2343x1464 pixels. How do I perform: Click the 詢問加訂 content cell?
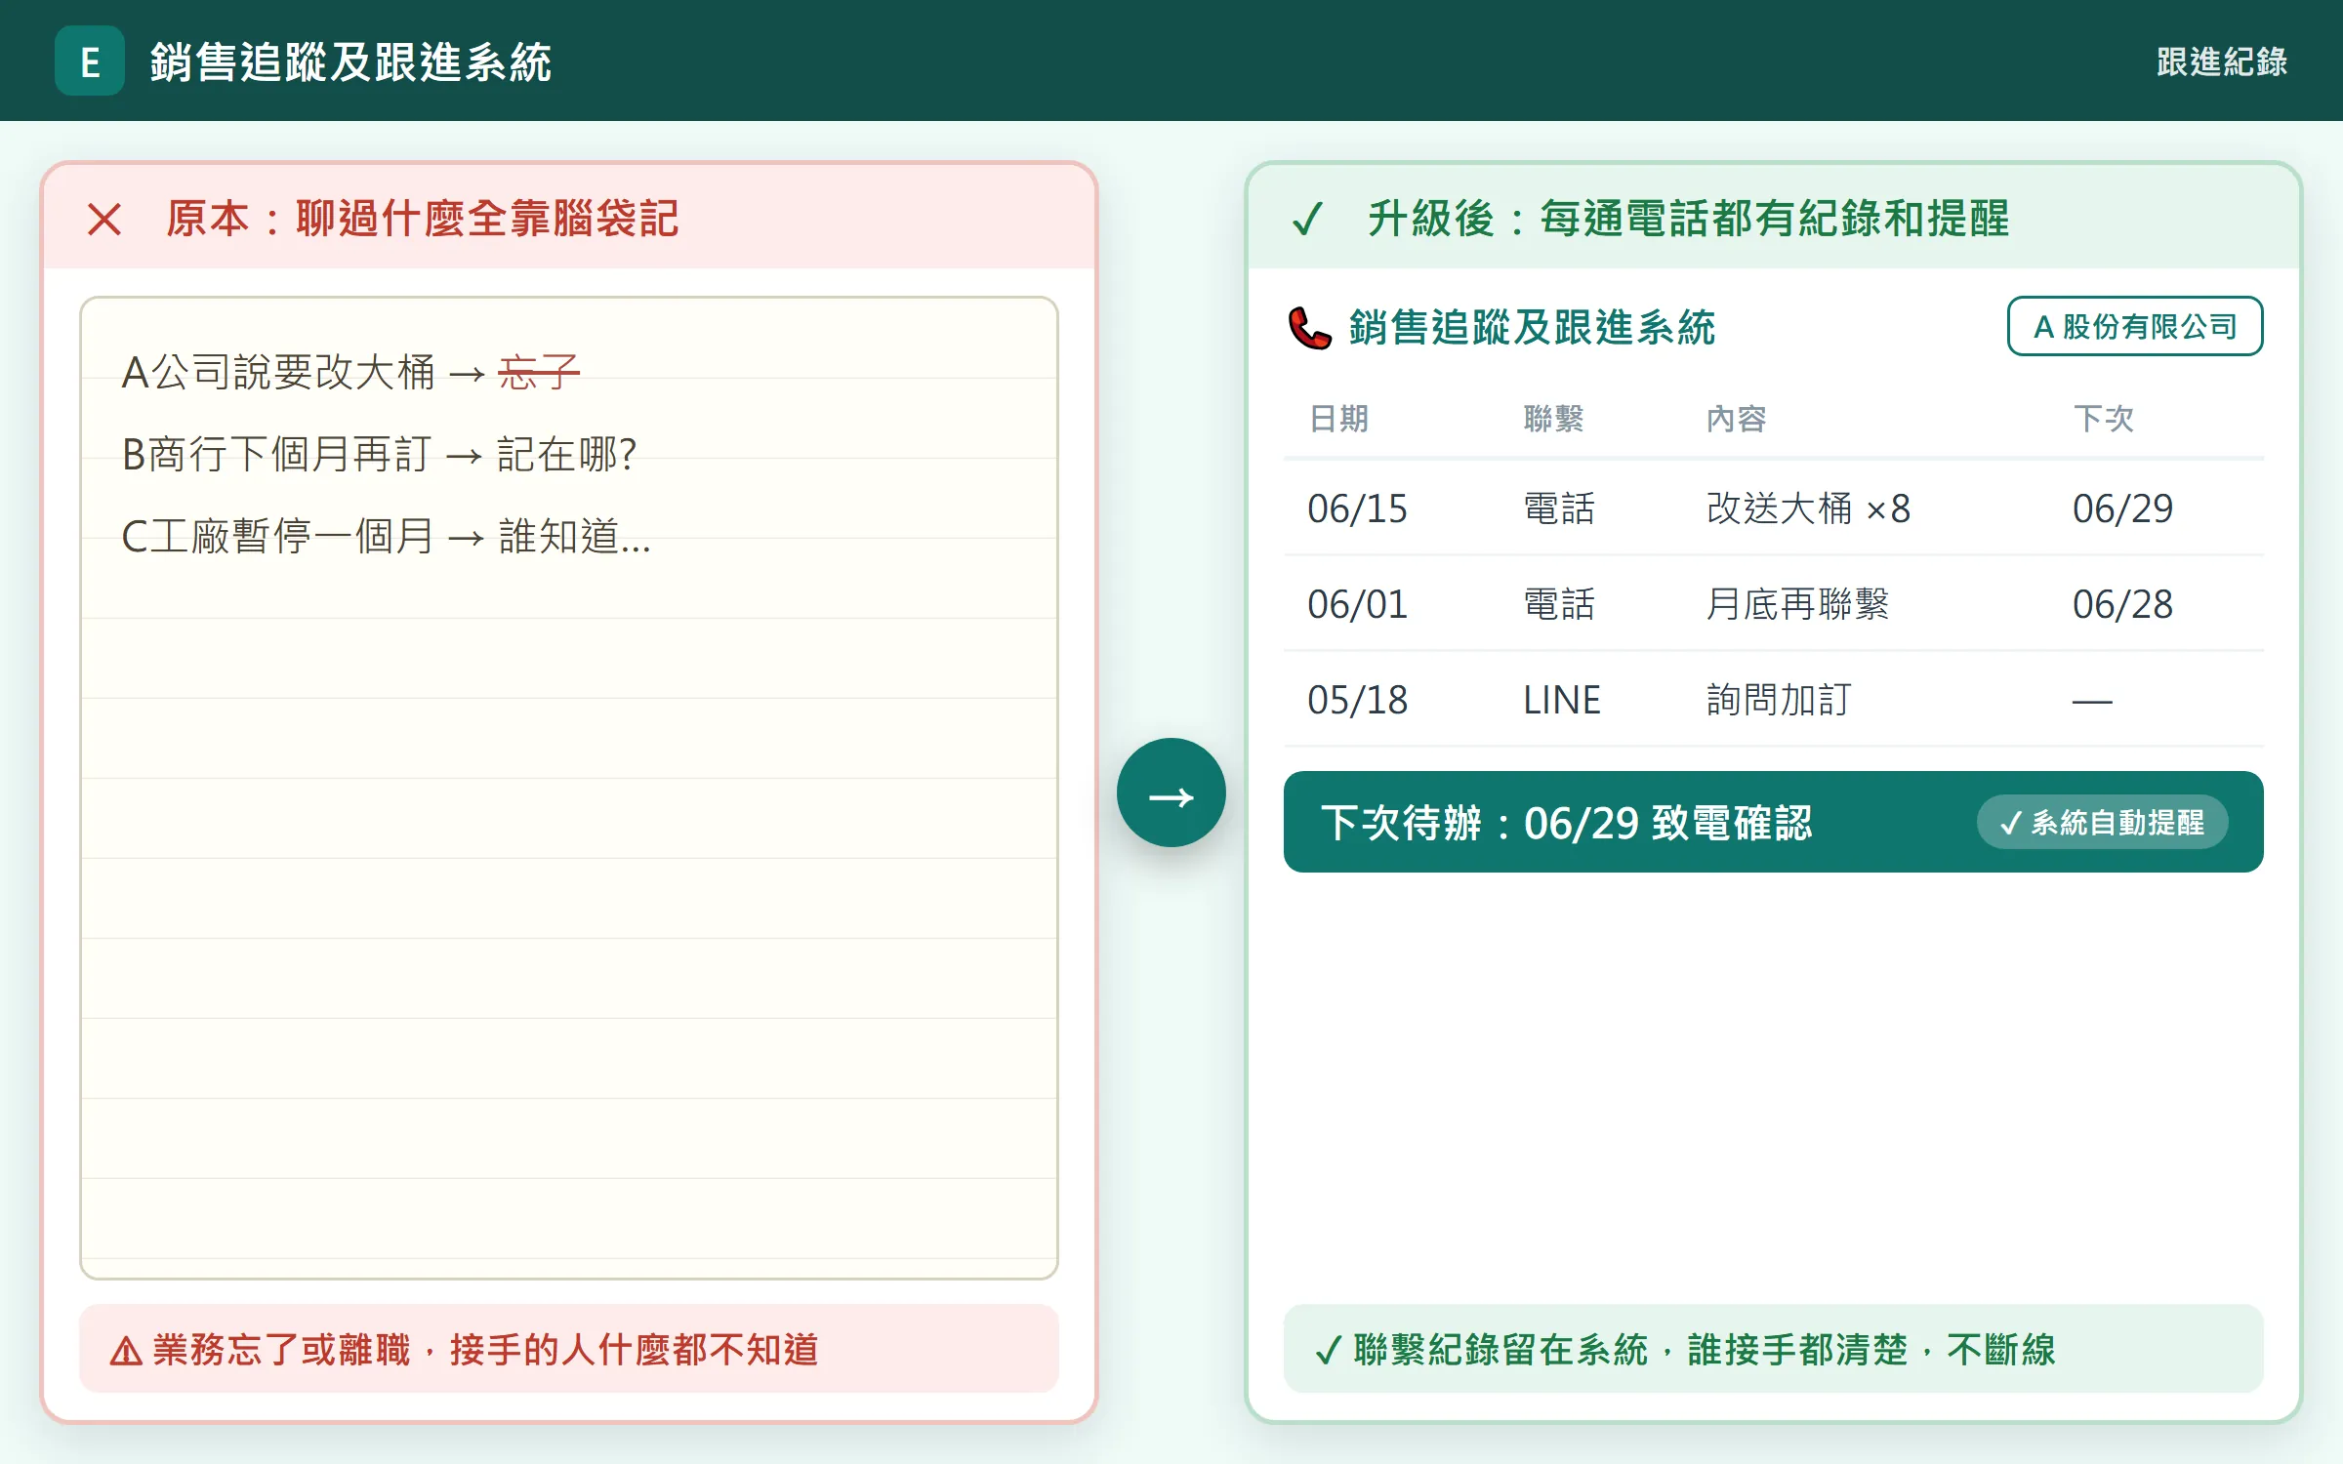[1779, 700]
